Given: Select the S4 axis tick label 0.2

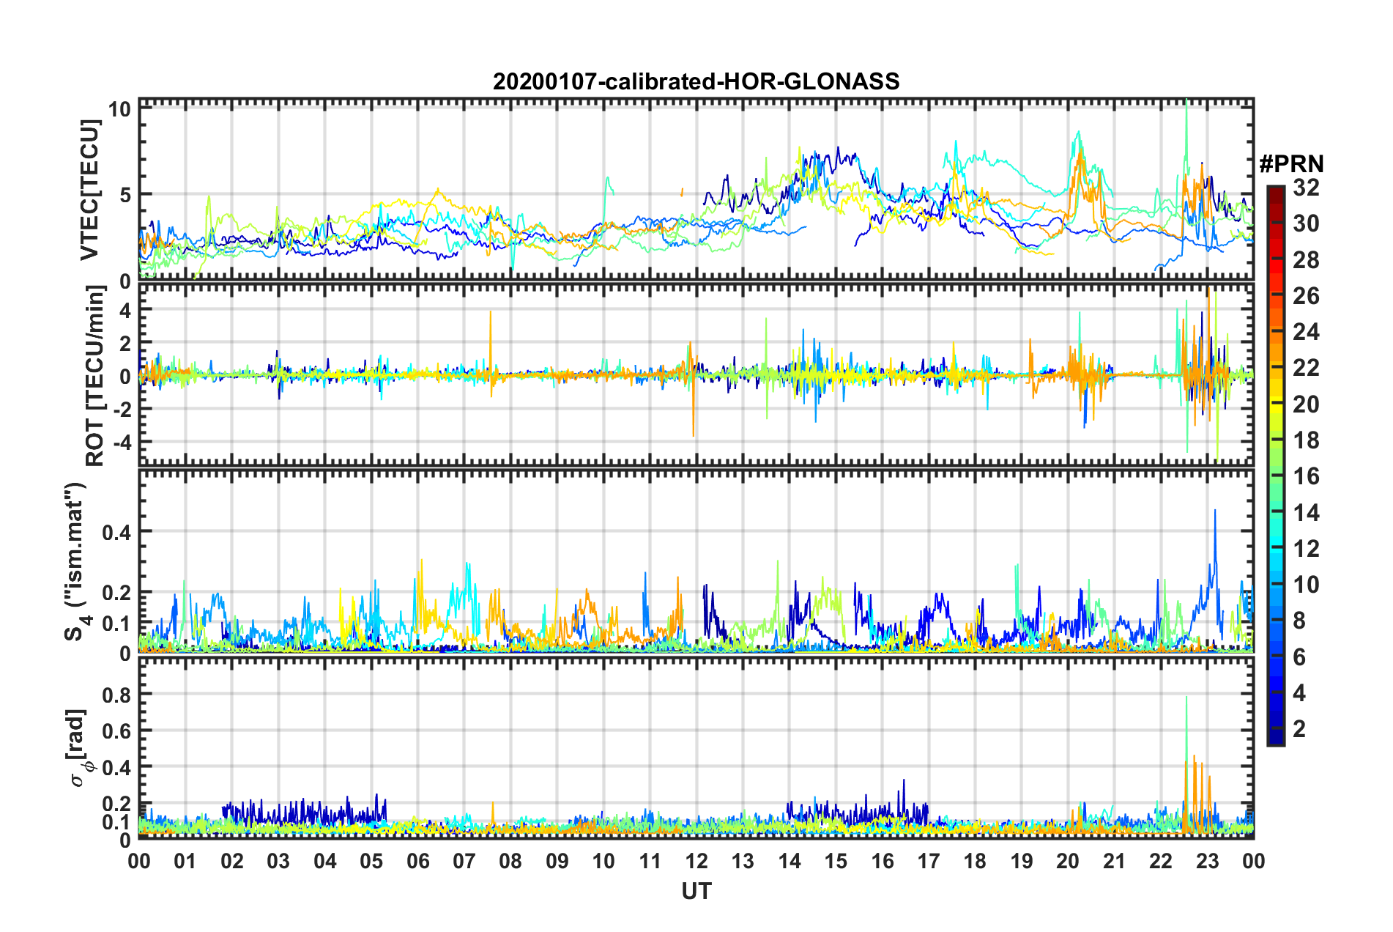Looking at the screenshot, I should click(116, 593).
